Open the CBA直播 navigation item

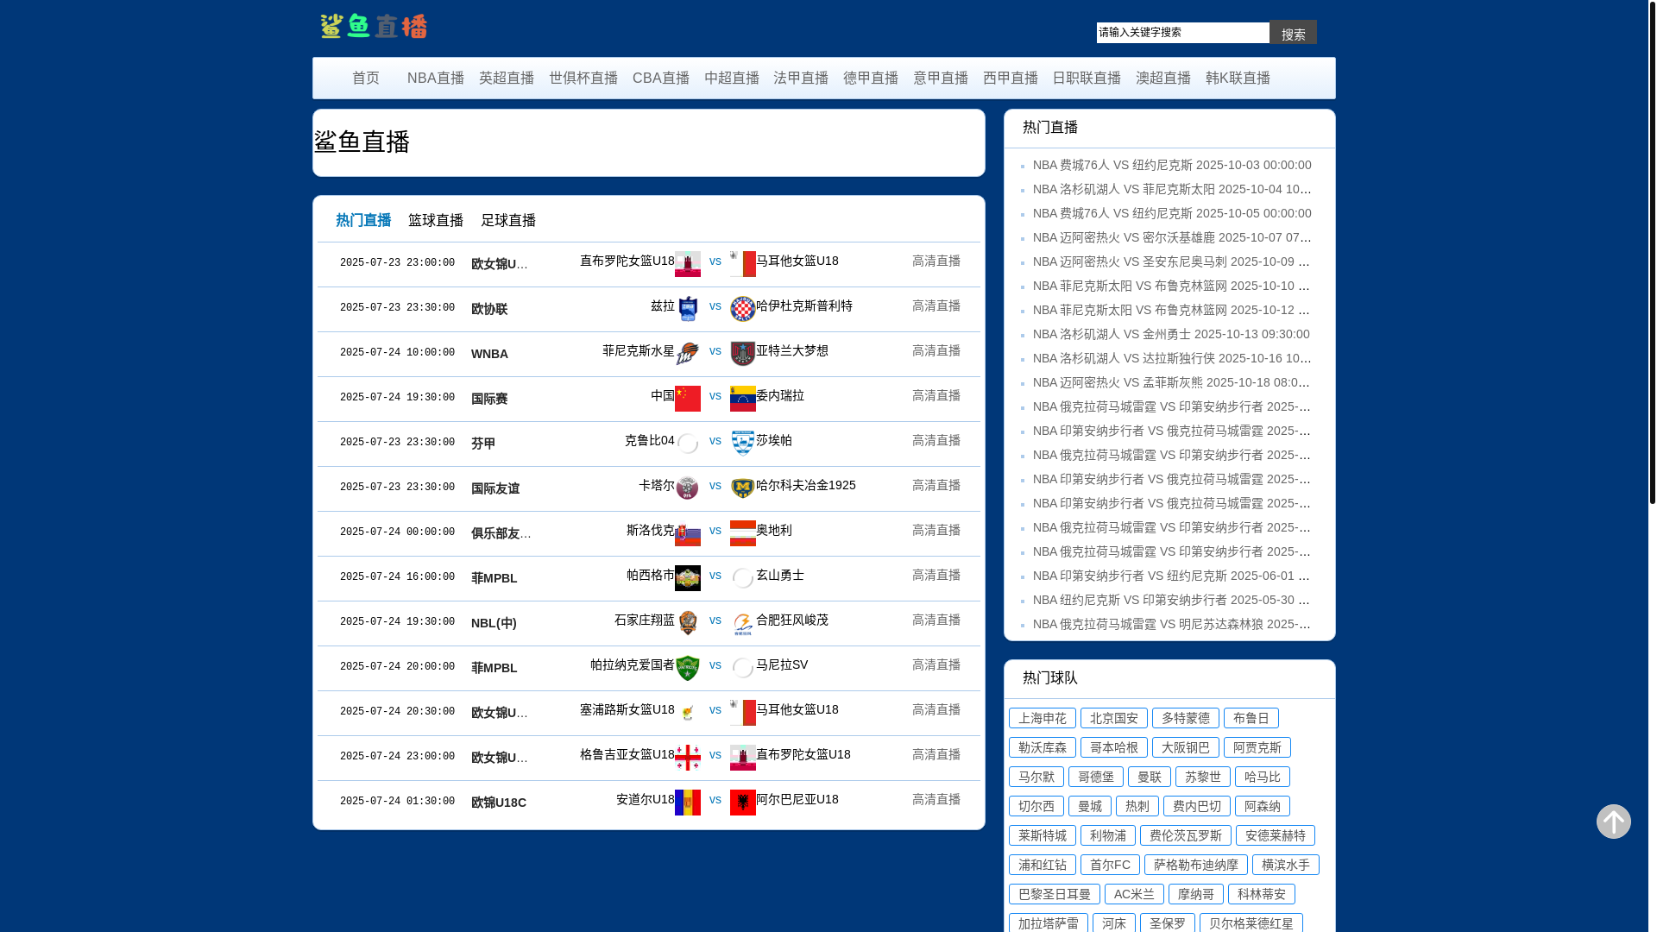[x=660, y=79]
